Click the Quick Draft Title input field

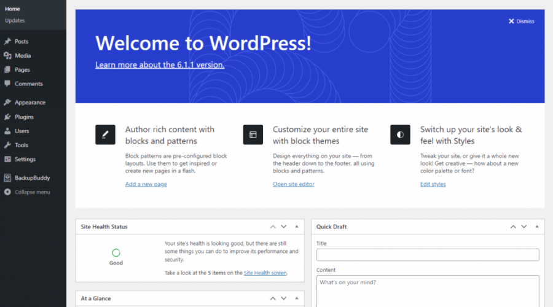click(x=428, y=255)
